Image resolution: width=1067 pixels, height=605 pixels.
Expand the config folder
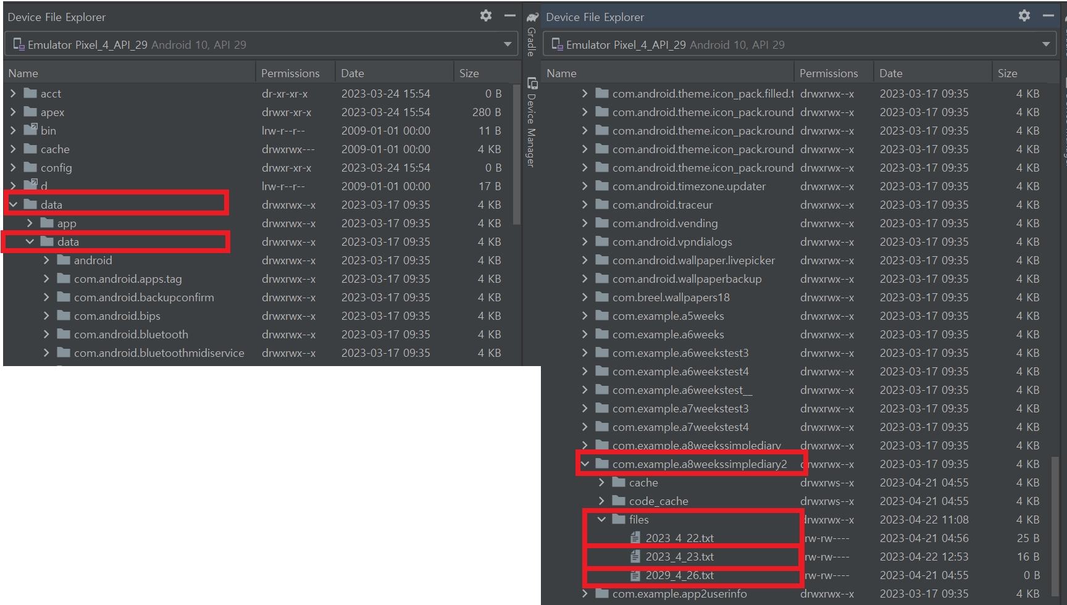pos(13,167)
